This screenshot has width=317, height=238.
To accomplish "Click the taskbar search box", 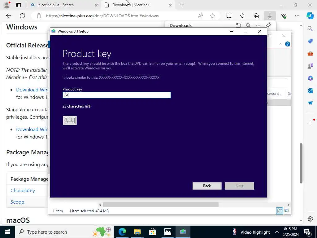I will coord(64,232).
